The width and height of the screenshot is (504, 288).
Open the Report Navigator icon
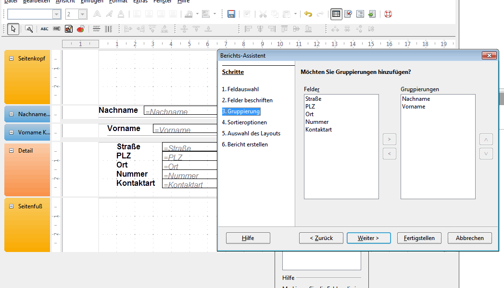[348, 14]
